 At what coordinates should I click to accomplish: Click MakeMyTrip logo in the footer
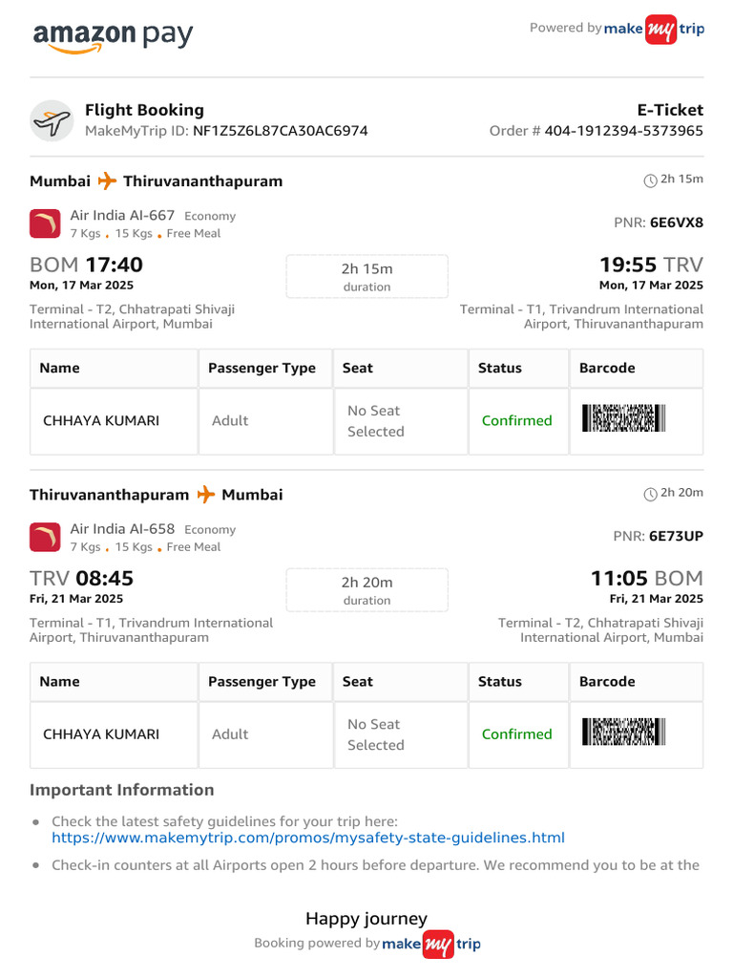[x=431, y=944]
